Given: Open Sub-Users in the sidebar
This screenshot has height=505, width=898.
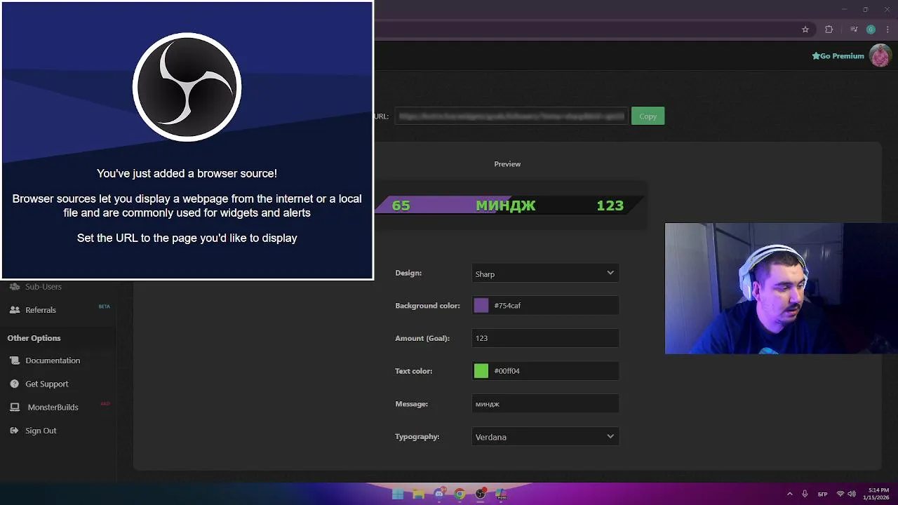Looking at the screenshot, I should pyautogui.click(x=43, y=286).
